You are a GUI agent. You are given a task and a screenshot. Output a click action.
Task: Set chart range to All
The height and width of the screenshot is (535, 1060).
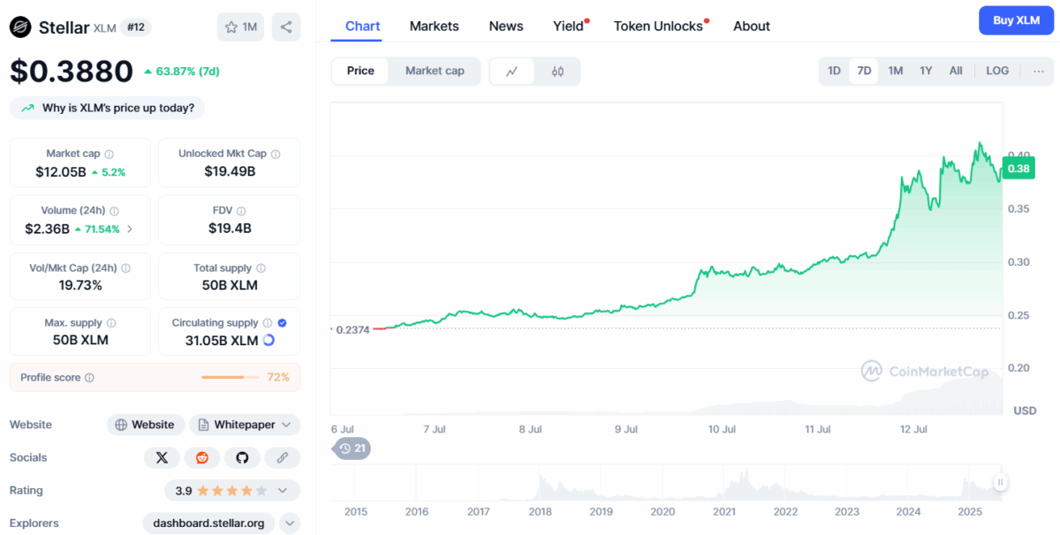[x=956, y=71]
